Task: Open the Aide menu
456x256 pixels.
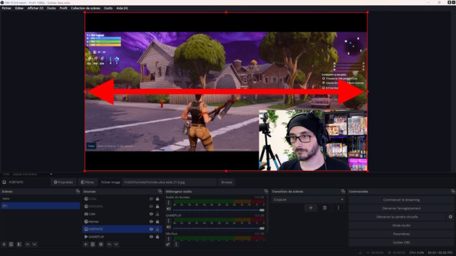Action: (x=122, y=8)
